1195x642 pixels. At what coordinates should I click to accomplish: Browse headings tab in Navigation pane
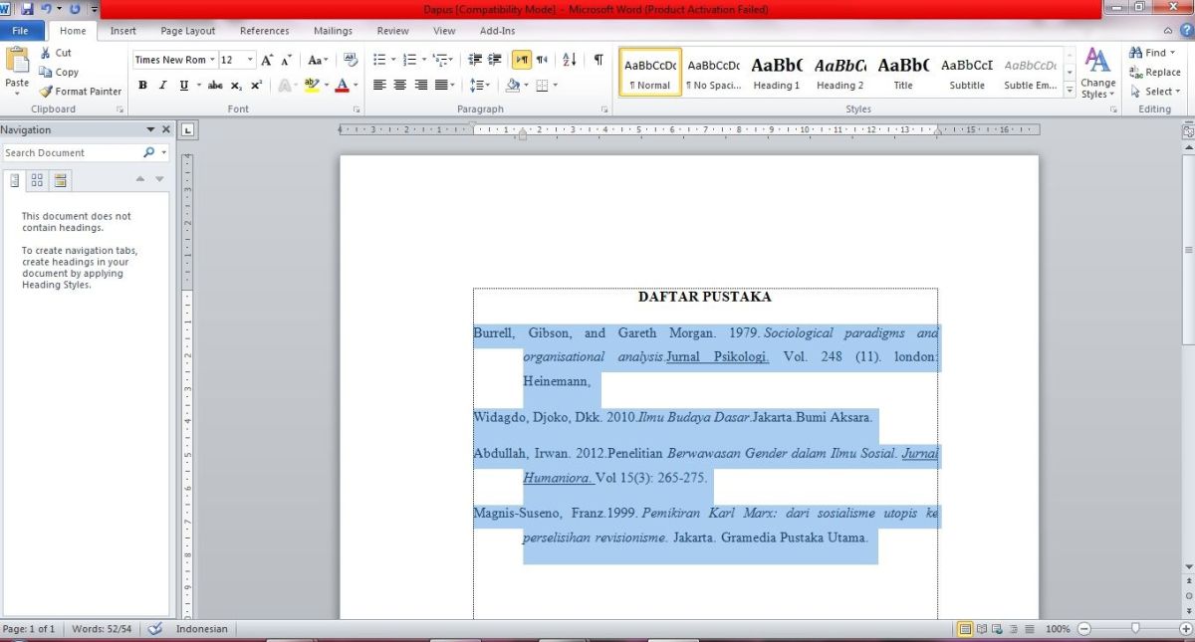pos(15,180)
